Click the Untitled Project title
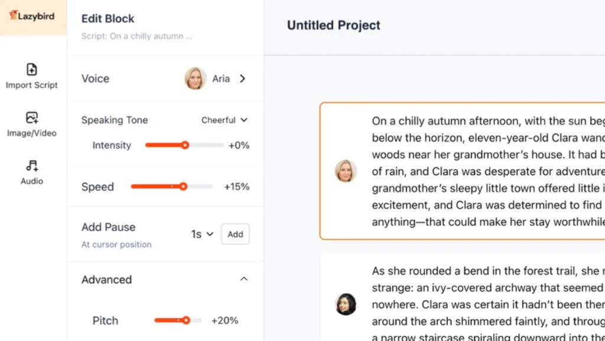Viewport: 605px width, 341px height. 333,25
